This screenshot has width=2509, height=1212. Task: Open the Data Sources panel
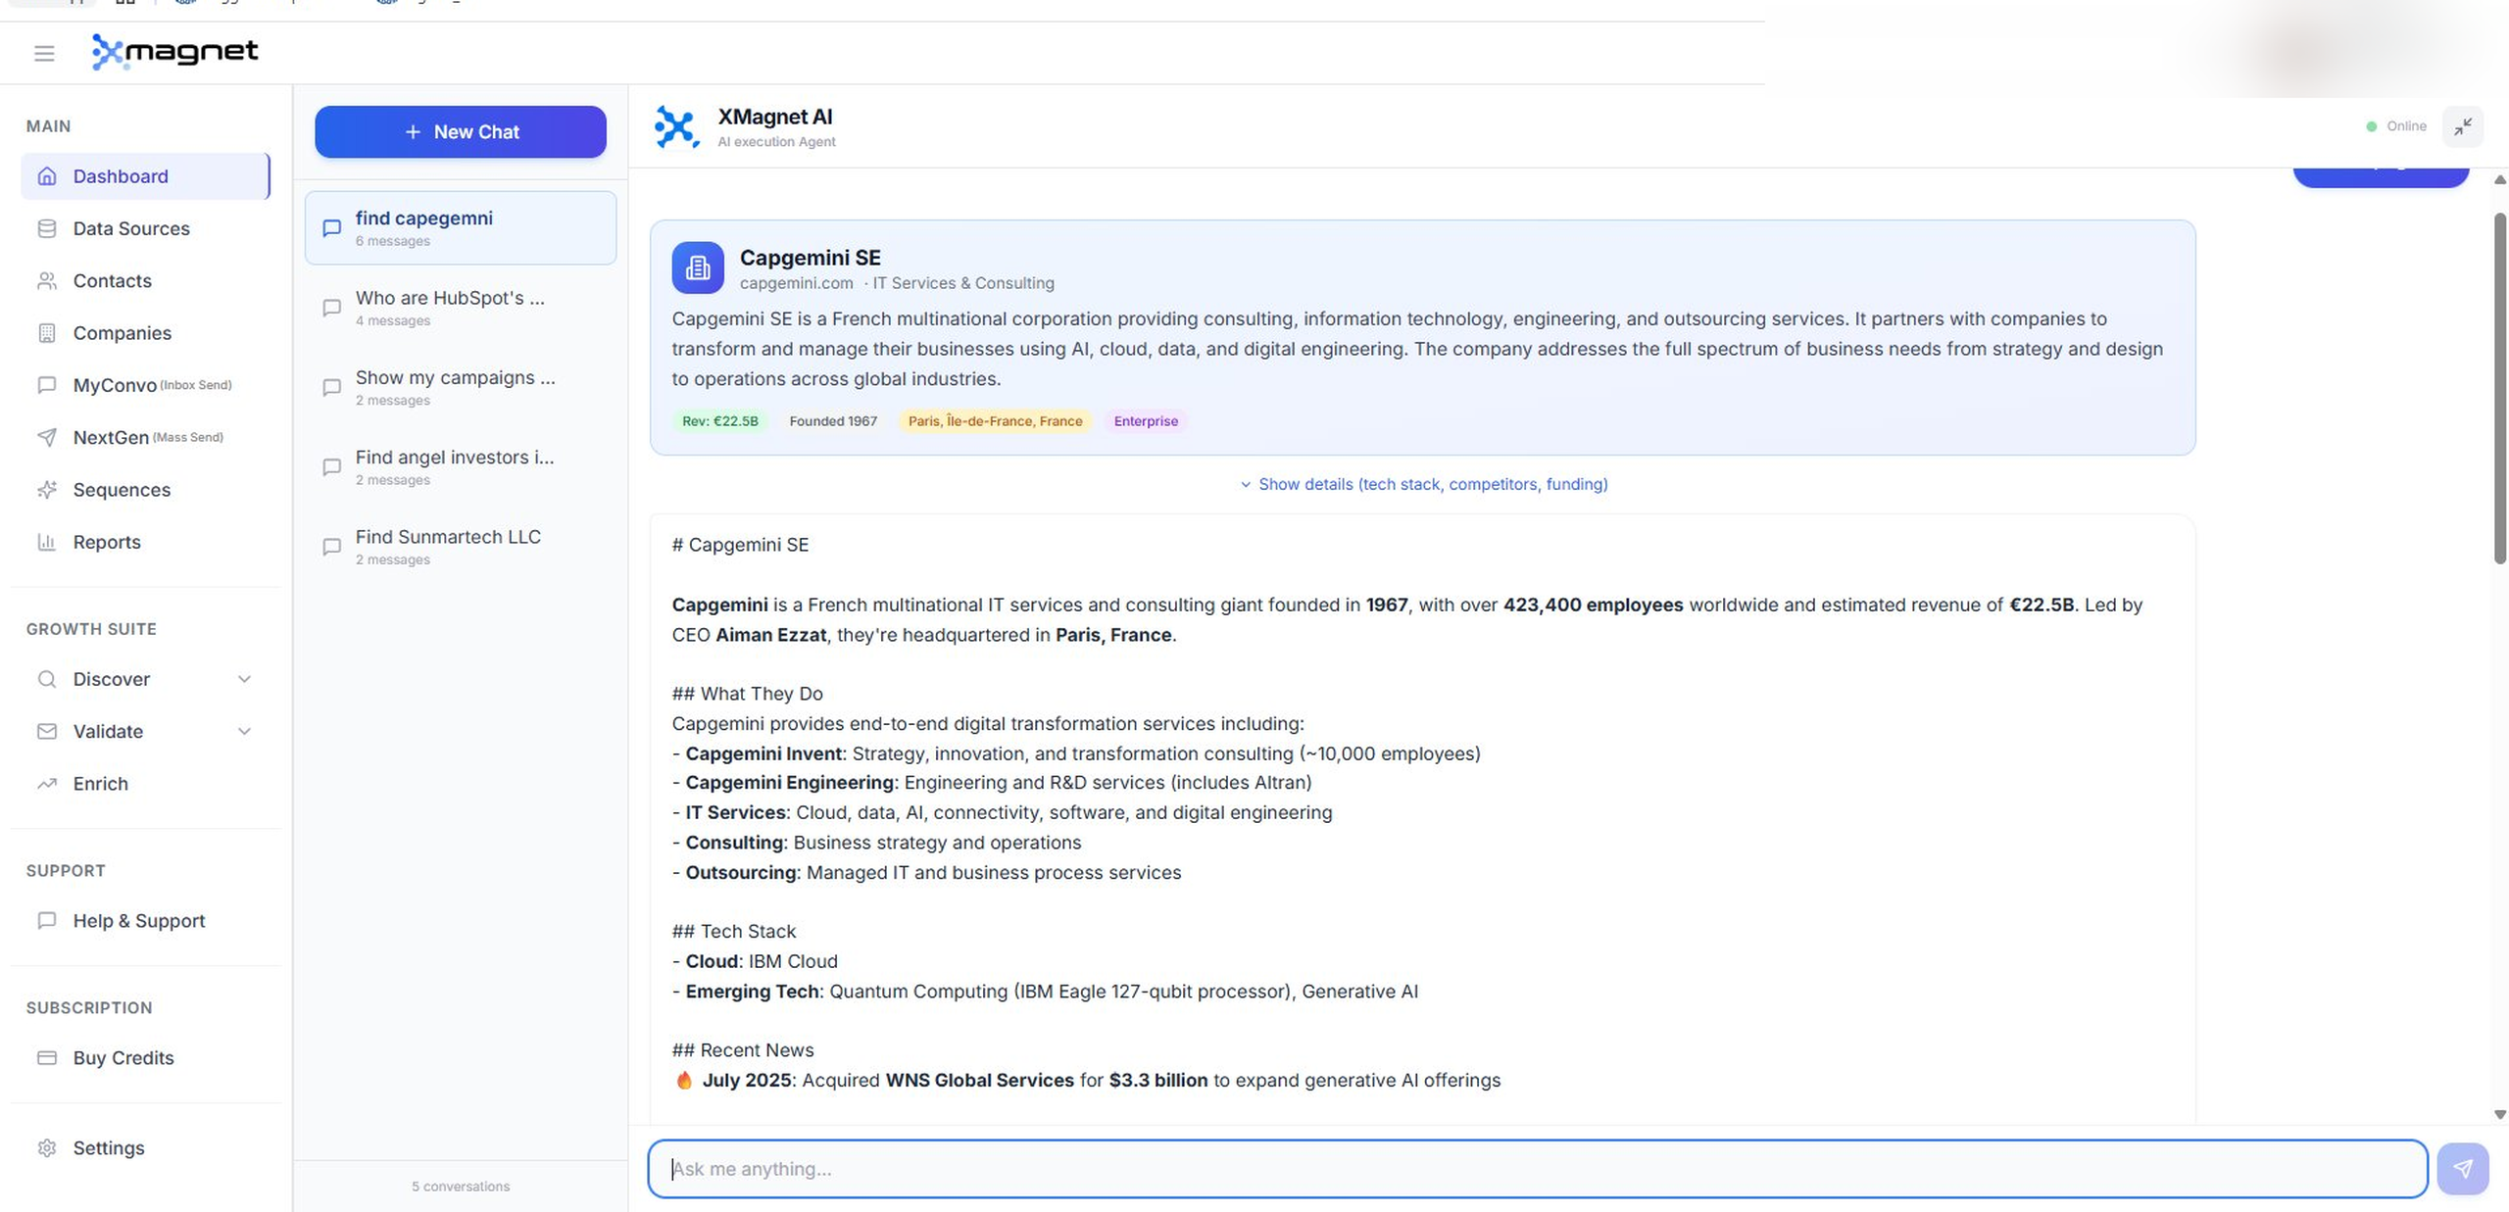pos(130,228)
